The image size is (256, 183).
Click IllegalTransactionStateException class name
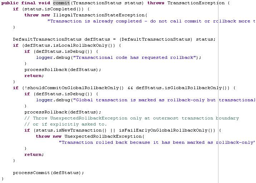[99, 15]
